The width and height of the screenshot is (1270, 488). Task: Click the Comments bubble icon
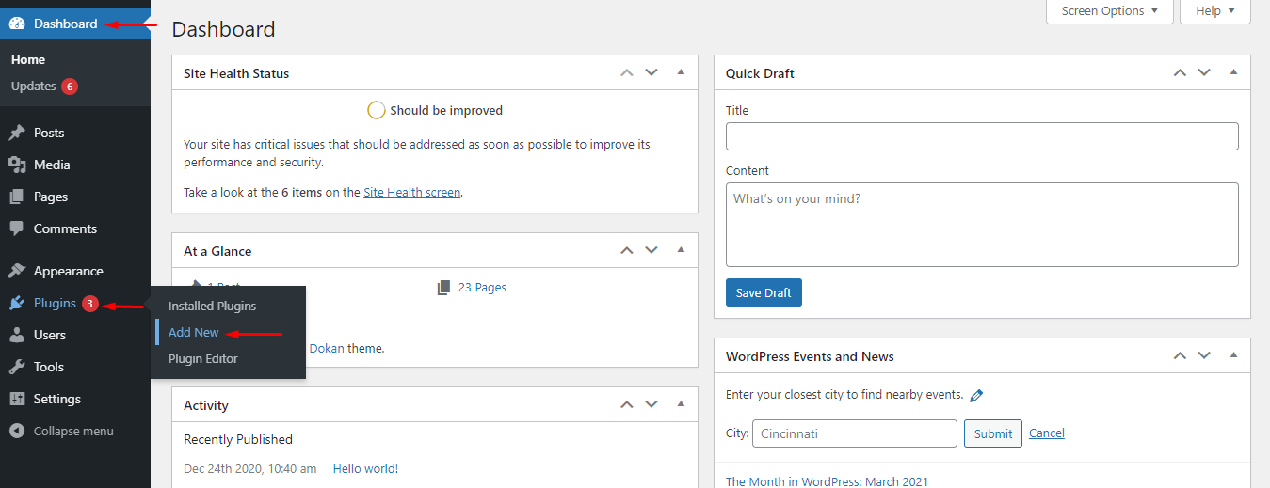17,228
